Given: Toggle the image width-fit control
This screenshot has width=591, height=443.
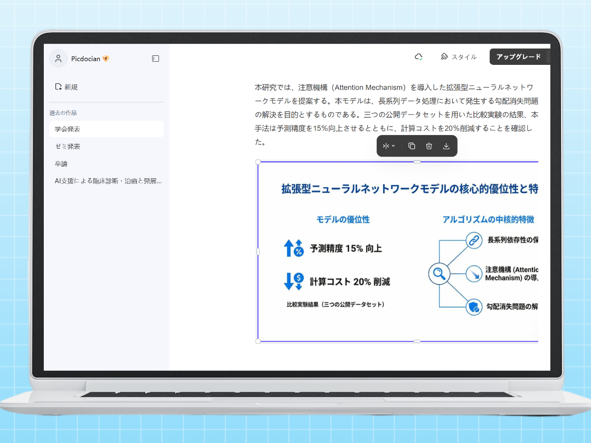Looking at the screenshot, I should [x=386, y=146].
